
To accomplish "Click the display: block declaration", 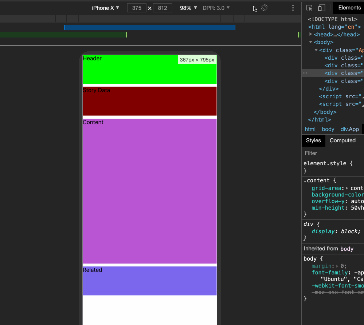I will (x=336, y=231).
